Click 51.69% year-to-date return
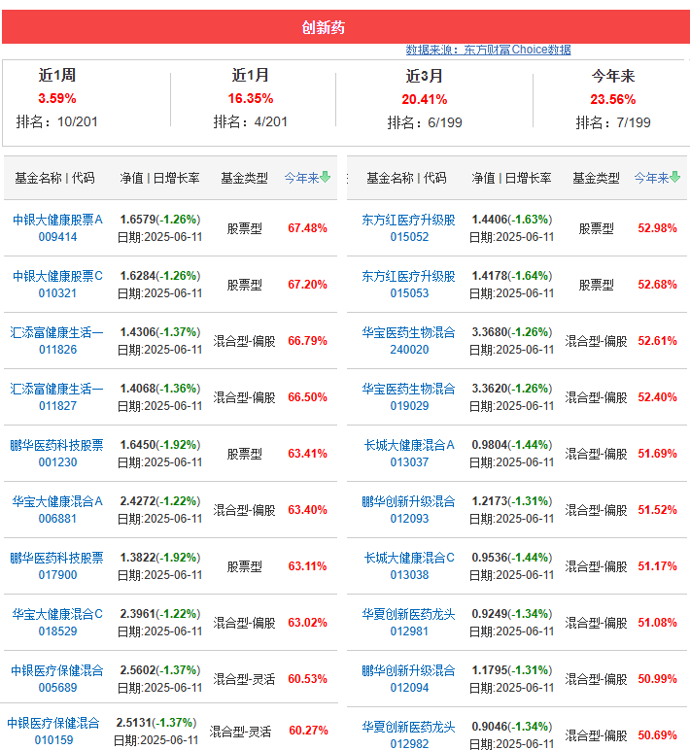This screenshot has height=750, width=690. tap(657, 454)
